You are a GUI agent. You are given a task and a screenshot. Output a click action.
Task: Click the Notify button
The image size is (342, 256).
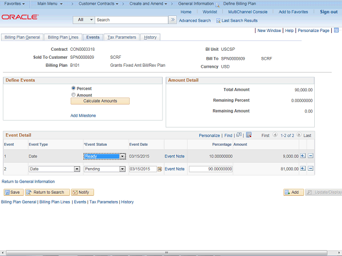point(82,192)
